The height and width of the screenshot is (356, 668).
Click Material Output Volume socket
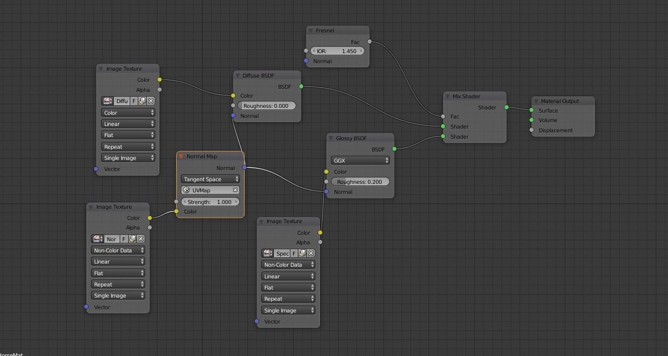tap(531, 120)
